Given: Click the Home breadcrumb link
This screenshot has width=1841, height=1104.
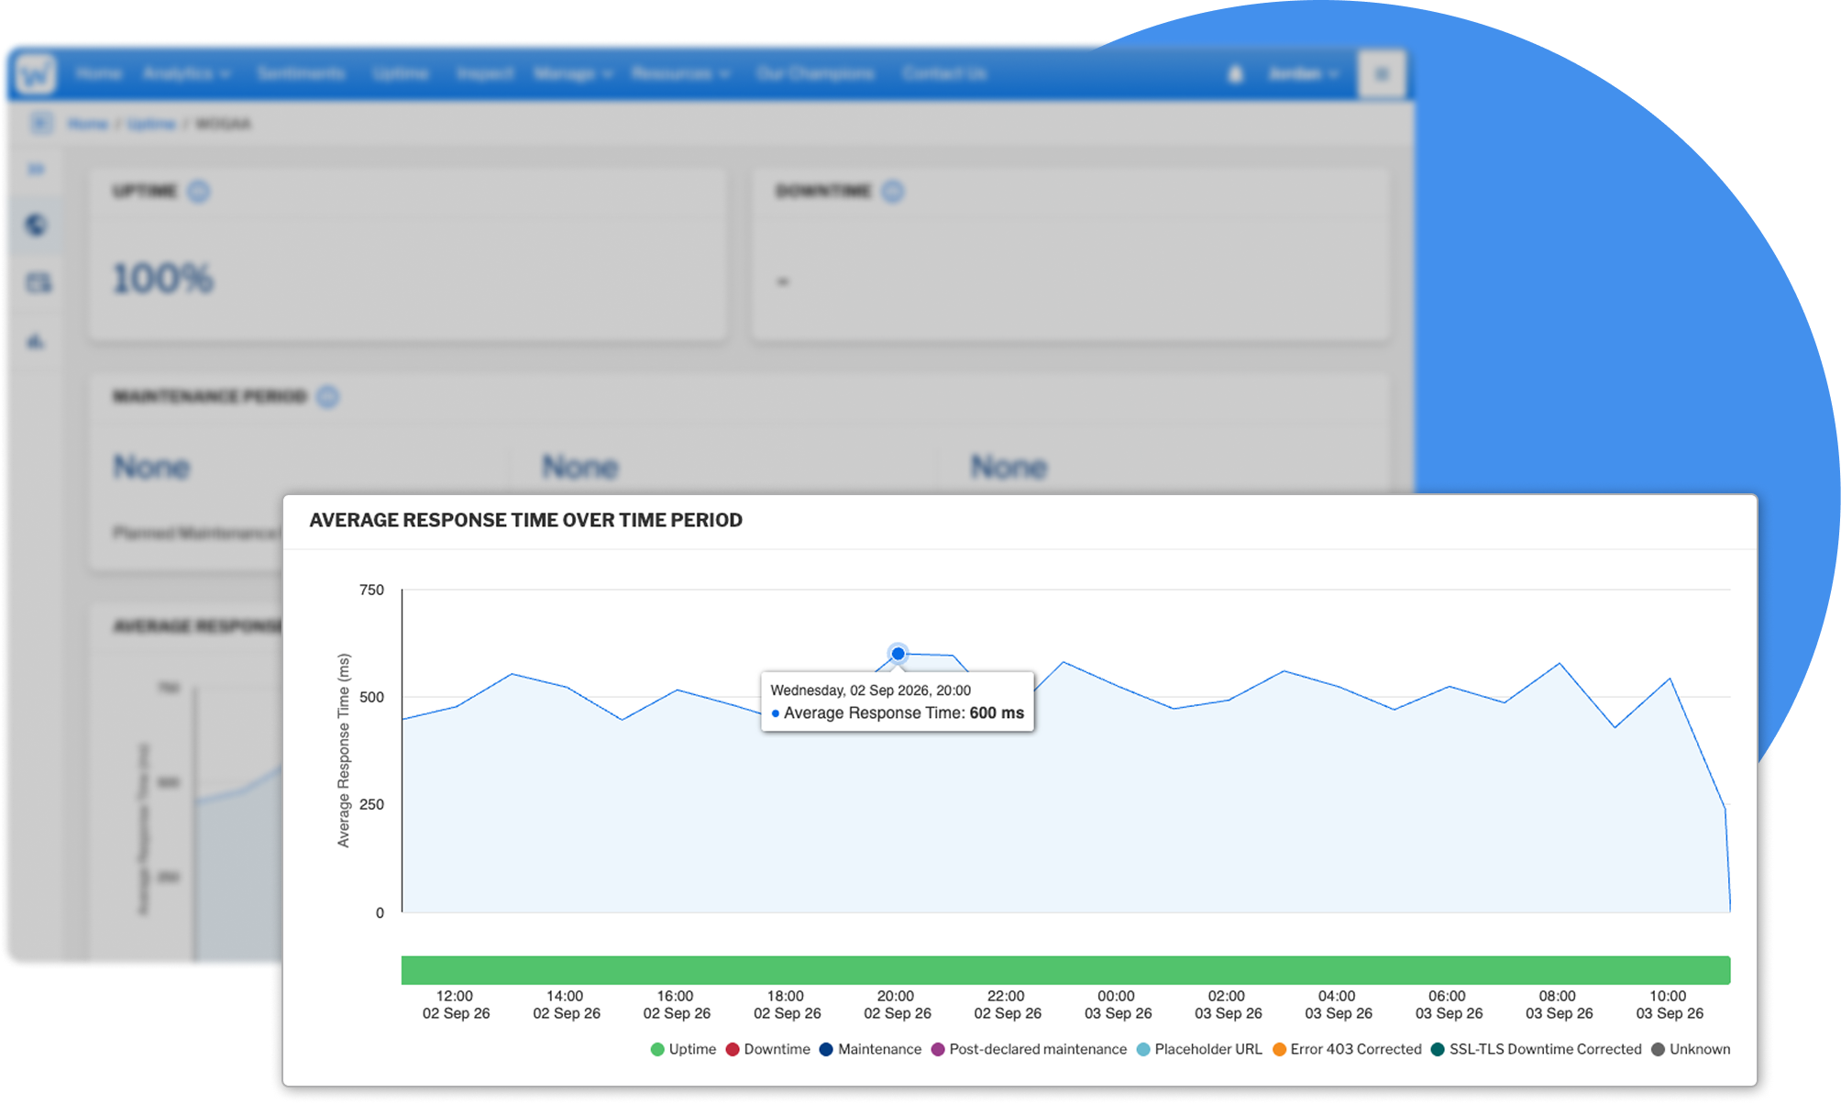Looking at the screenshot, I should 88,124.
